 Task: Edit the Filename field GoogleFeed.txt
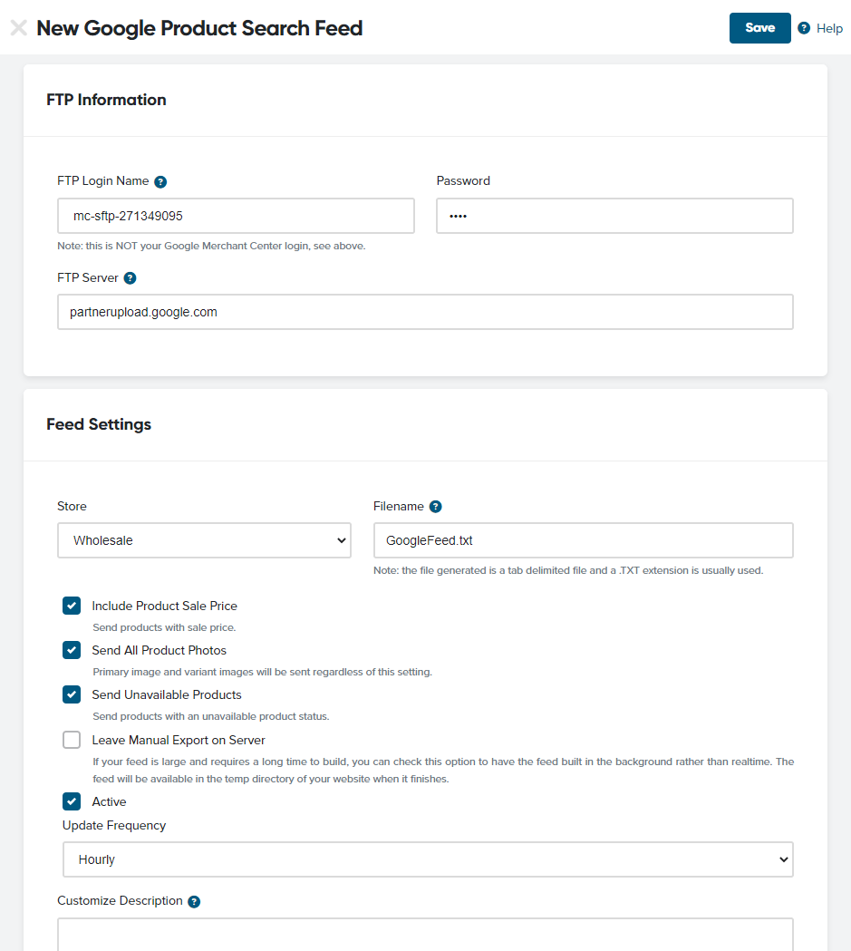pyautogui.click(x=583, y=540)
